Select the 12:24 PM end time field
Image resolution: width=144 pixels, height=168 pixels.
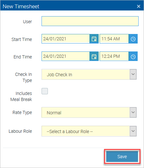pyautogui.click(x=114, y=56)
